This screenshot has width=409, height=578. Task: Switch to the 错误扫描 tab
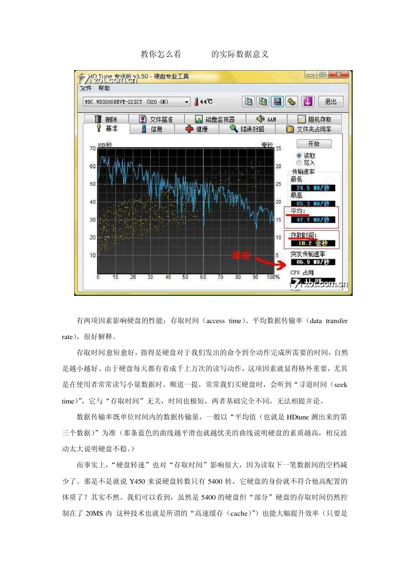247,129
